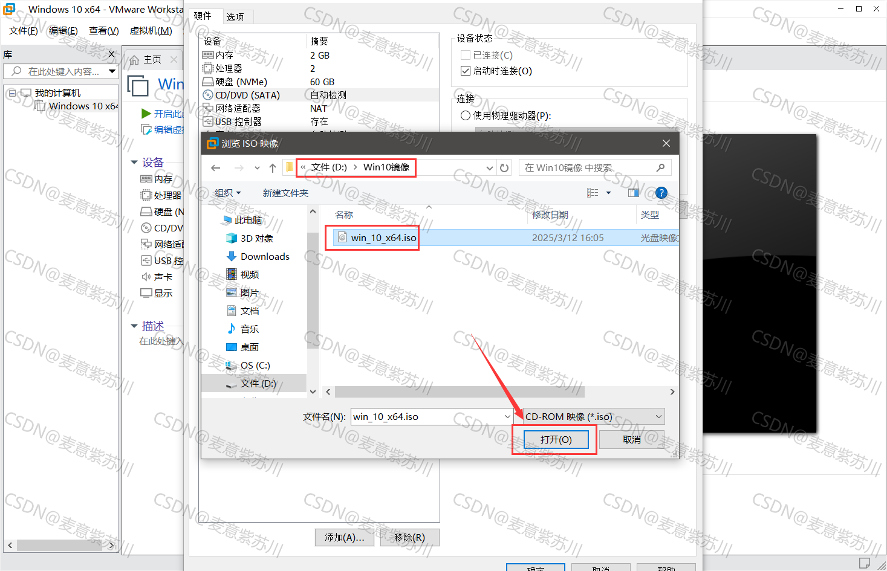Click the 打开(O) button
Screen dimensions: 887x571
pyautogui.click(x=556, y=439)
